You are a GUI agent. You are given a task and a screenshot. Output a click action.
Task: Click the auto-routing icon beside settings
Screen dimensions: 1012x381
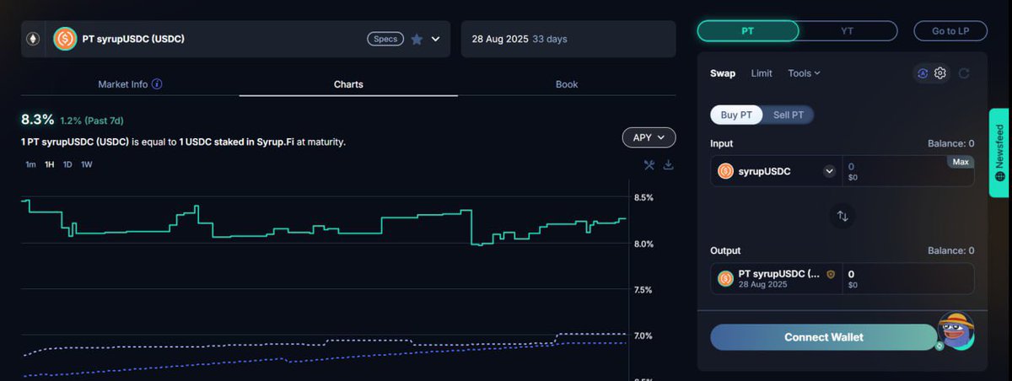click(x=923, y=73)
